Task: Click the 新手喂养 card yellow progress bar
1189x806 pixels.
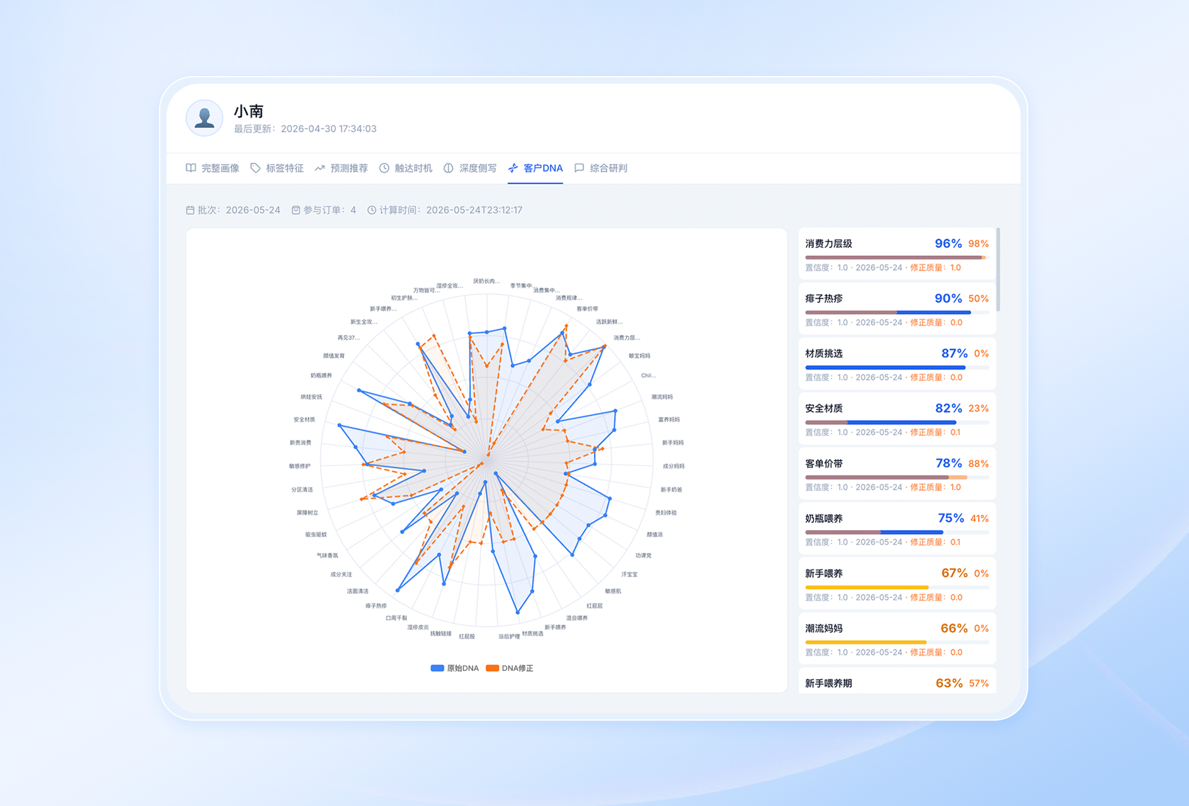Action: [x=896, y=587]
